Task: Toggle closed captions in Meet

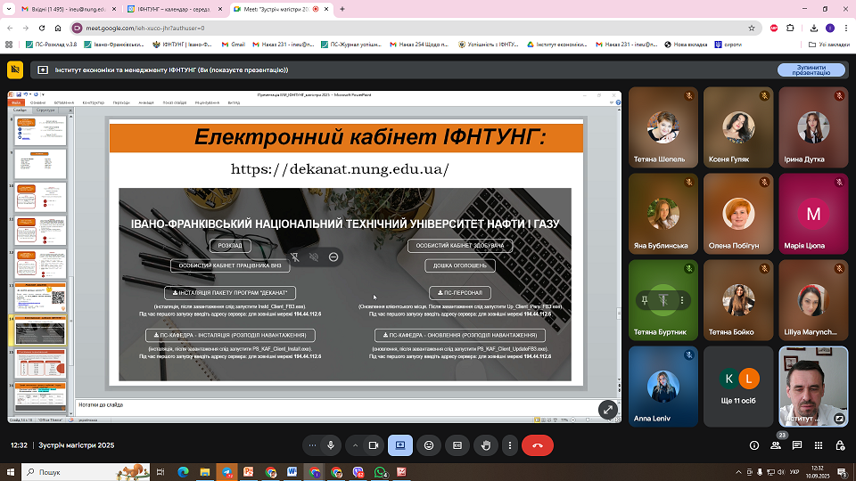Action: coord(457,444)
